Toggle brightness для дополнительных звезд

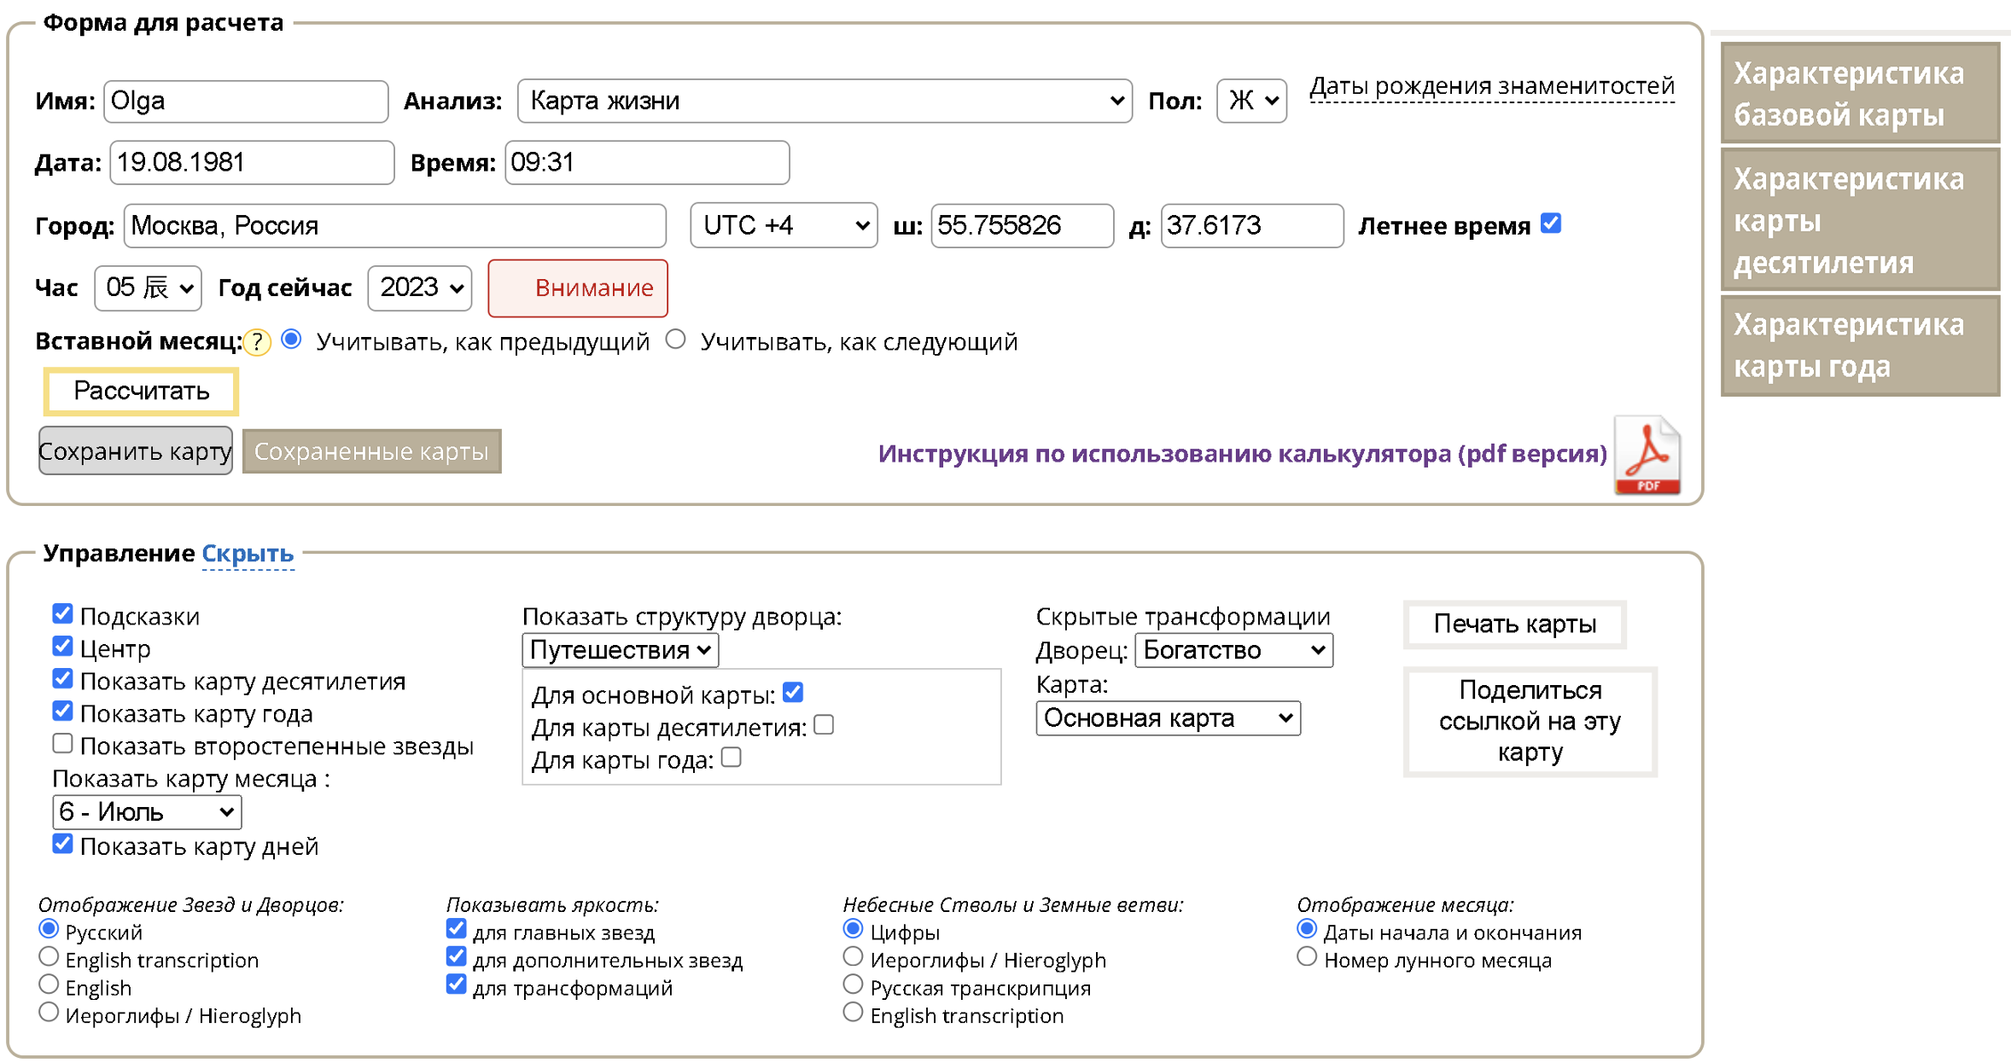click(457, 956)
